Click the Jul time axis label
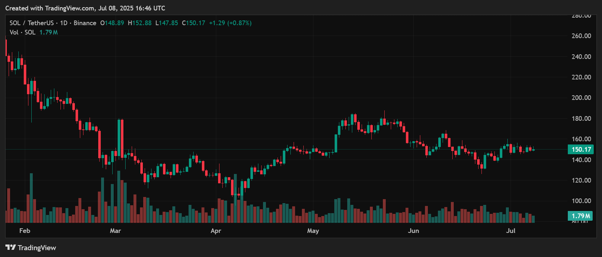The height and width of the screenshot is (257, 602). tap(510, 231)
